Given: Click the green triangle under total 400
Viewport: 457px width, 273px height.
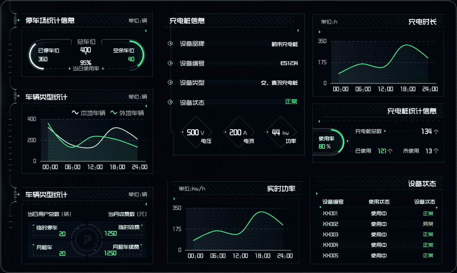Looking at the screenshot, I should click(x=86, y=55).
